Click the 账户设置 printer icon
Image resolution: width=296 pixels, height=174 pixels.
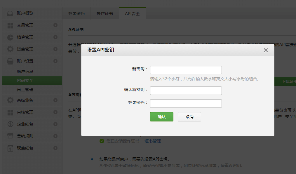tap(10, 61)
